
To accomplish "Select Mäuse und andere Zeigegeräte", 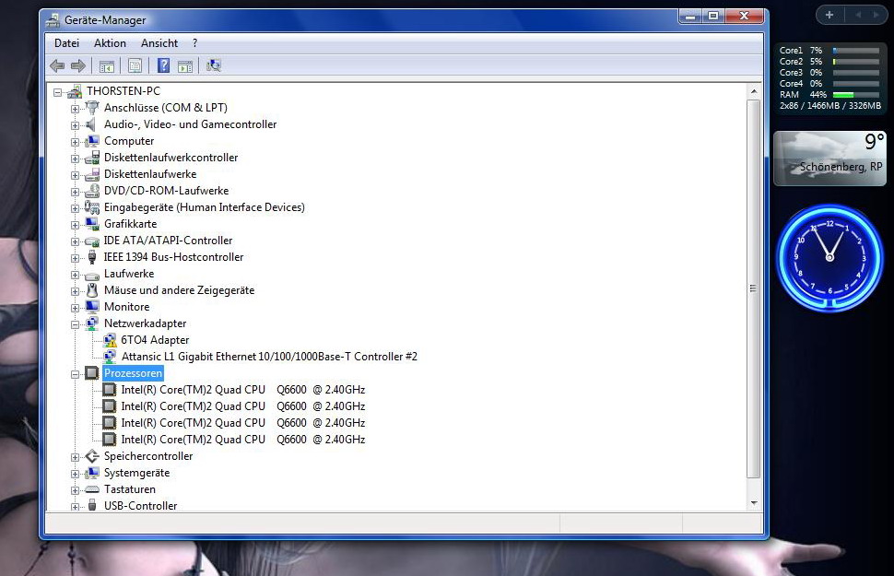I will click(x=179, y=290).
